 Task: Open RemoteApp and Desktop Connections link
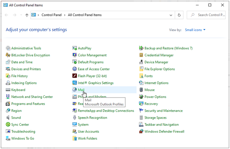106,111
